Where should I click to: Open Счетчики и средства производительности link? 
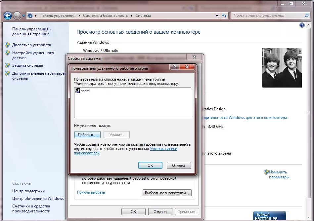31,208
